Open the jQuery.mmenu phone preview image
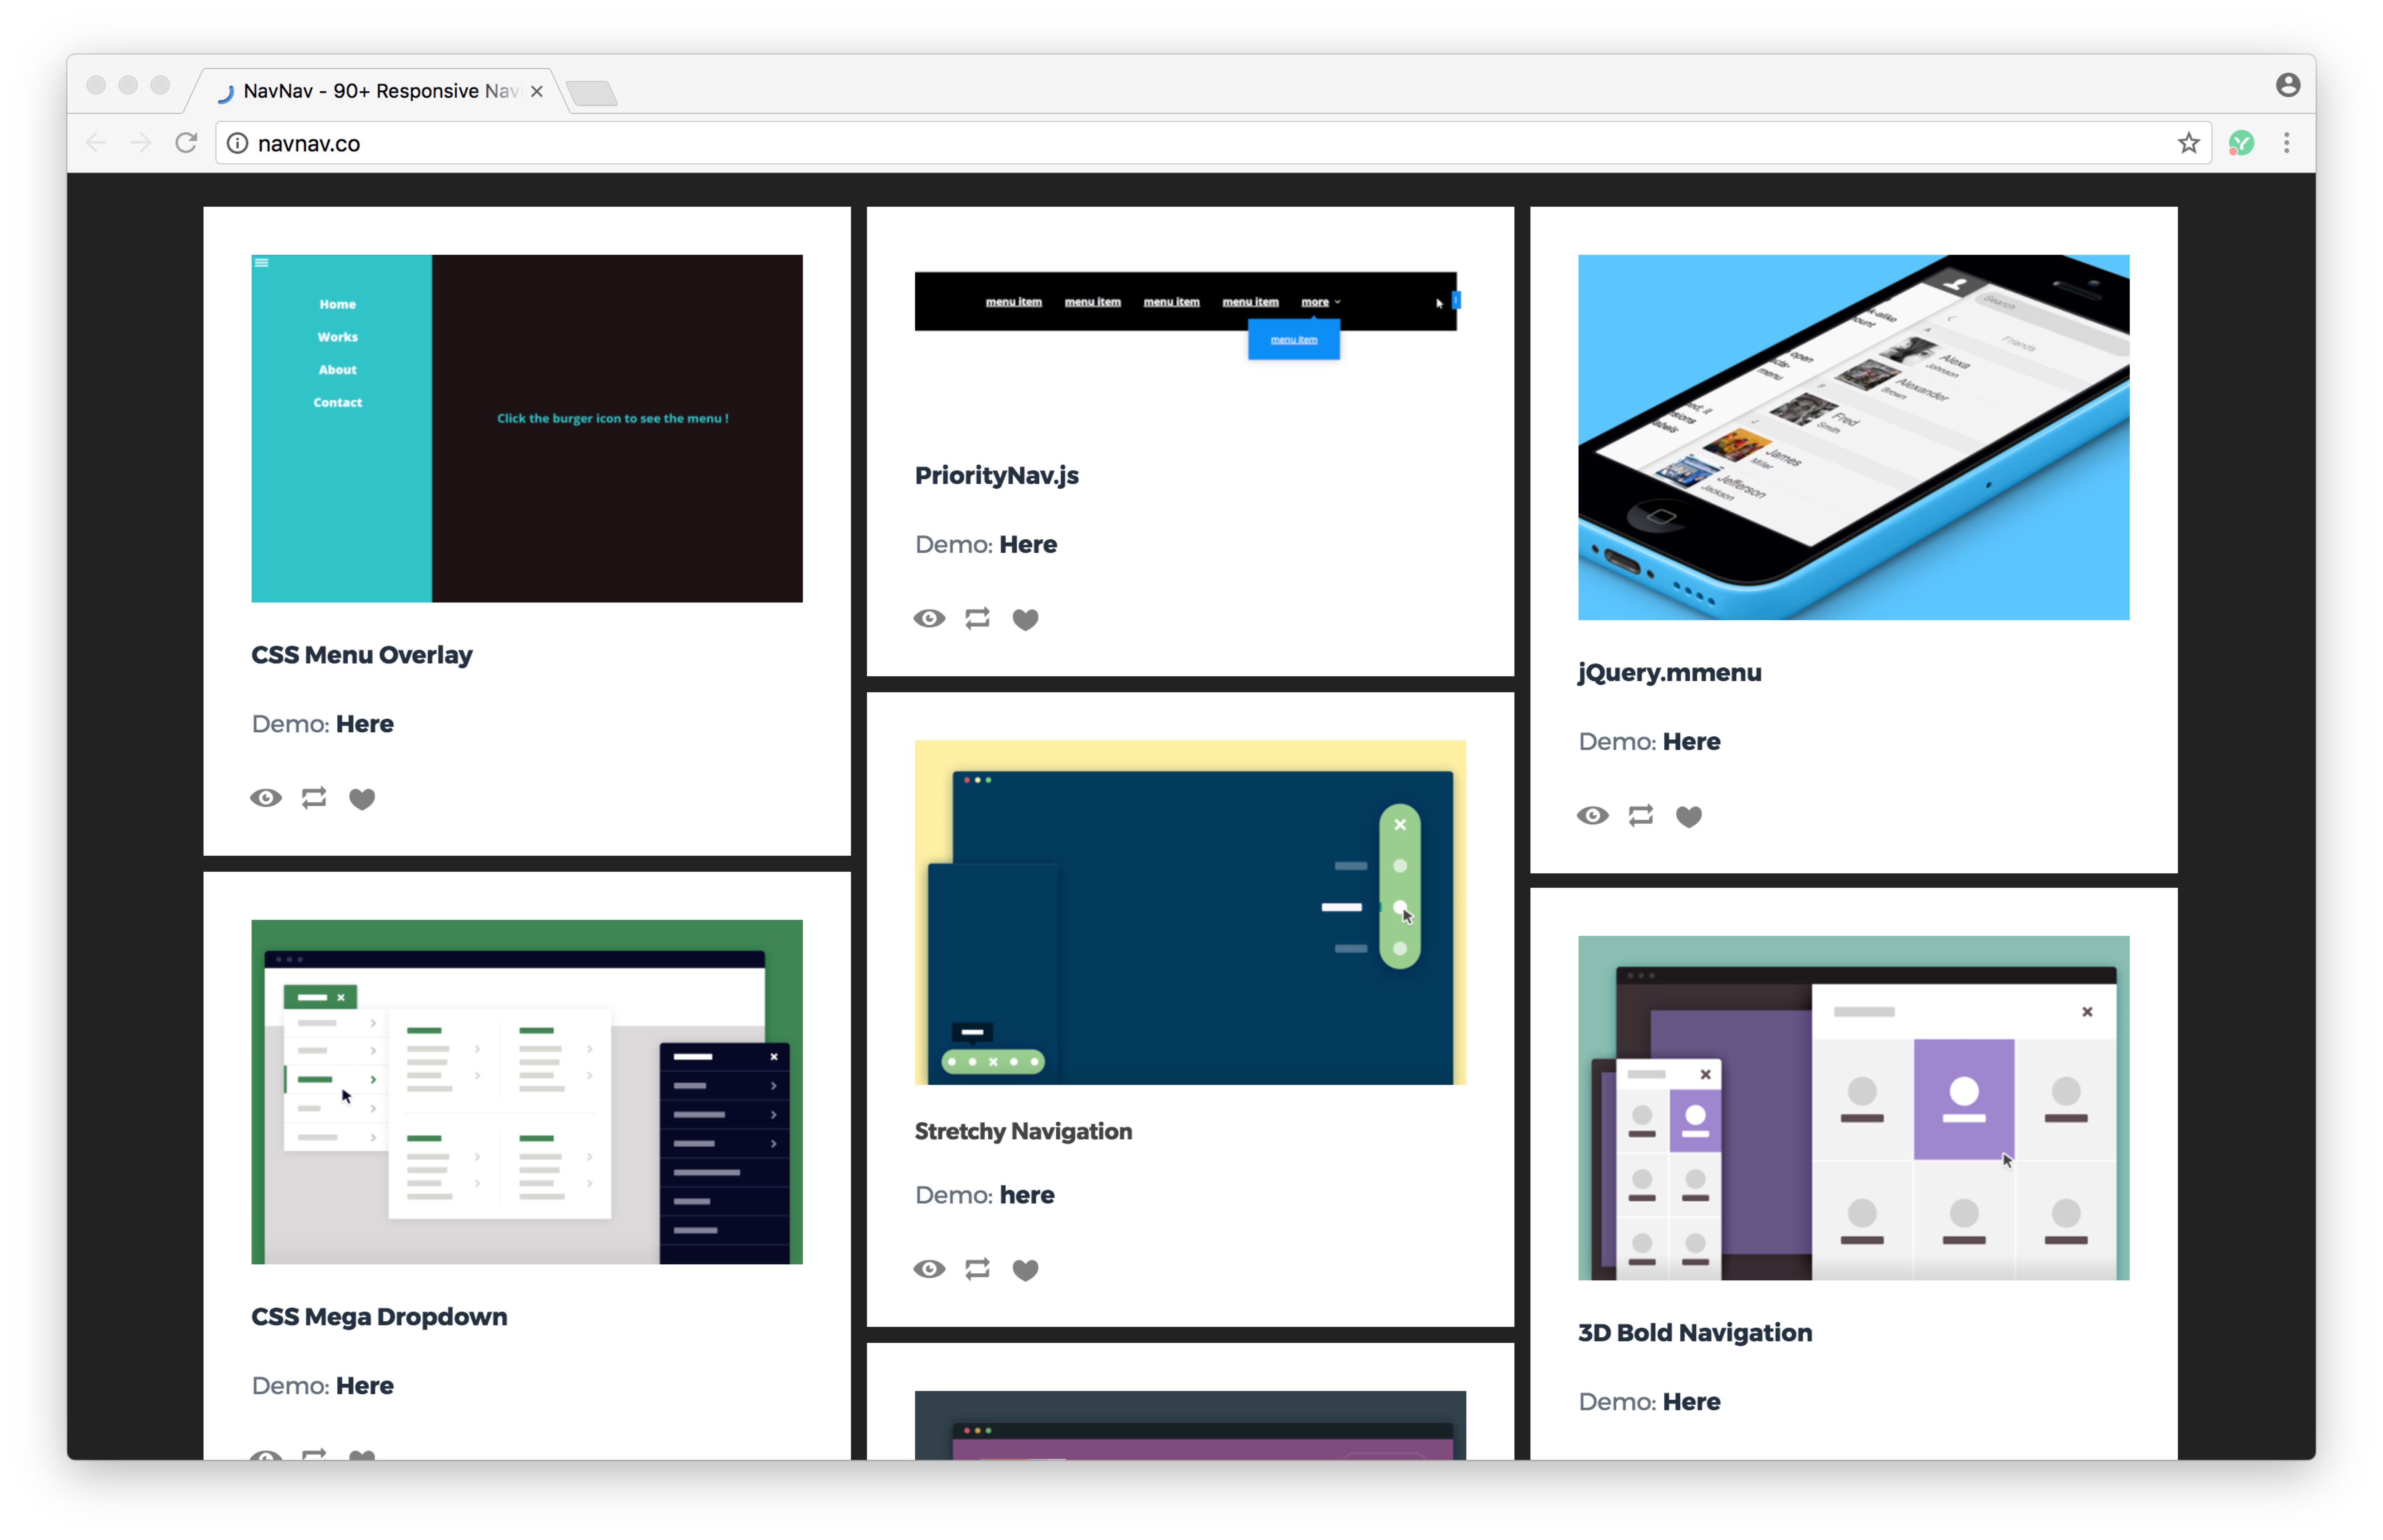This screenshot has height=1540, width=2383. pyautogui.click(x=1854, y=437)
